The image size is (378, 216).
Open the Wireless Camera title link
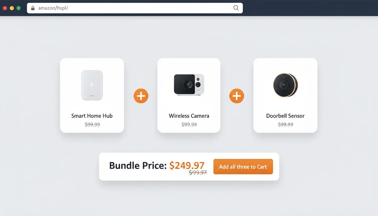coord(189,116)
